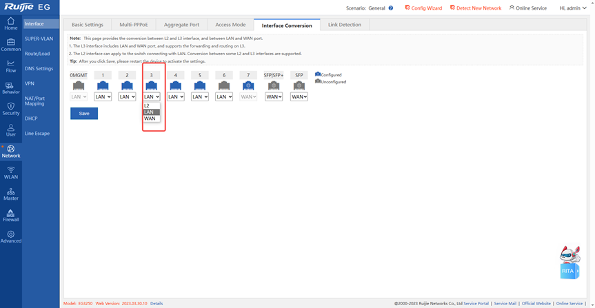Open the Flow monitoring icon
Image resolution: width=595 pixels, height=308 pixels.
click(10, 66)
